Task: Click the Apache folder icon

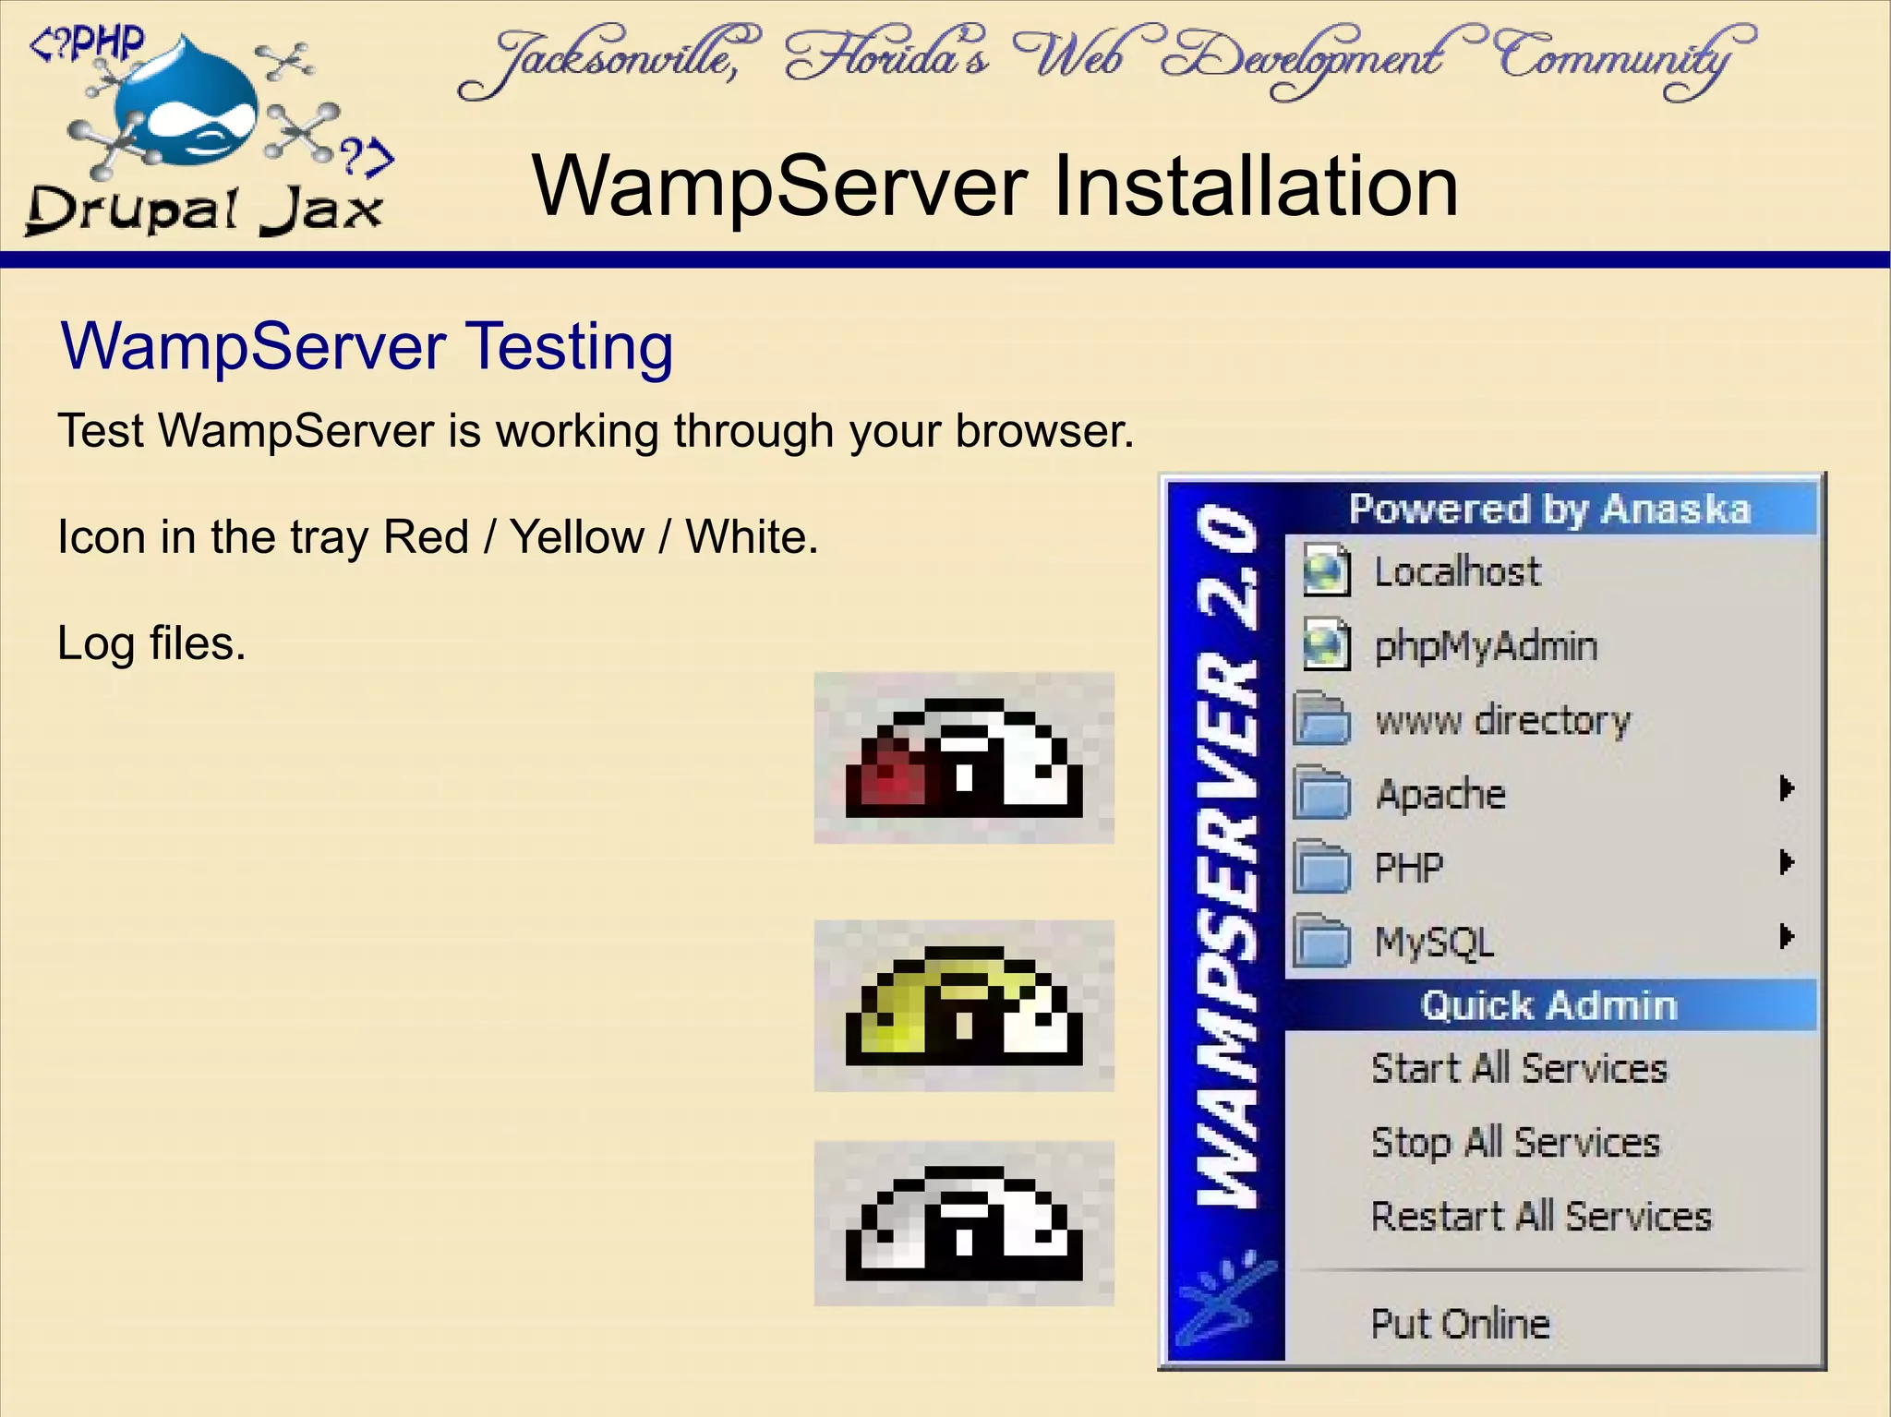Action: click(x=1322, y=792)
